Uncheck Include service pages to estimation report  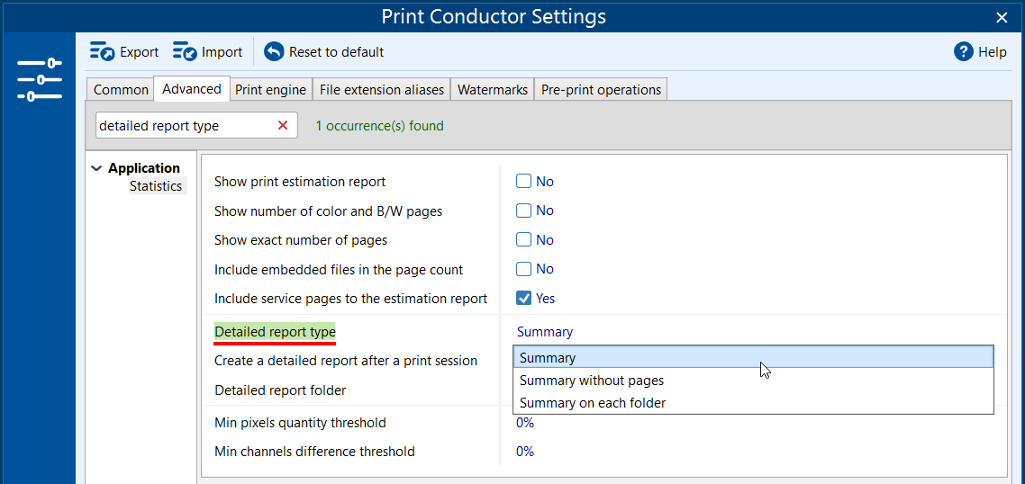(x=523, y=298)
